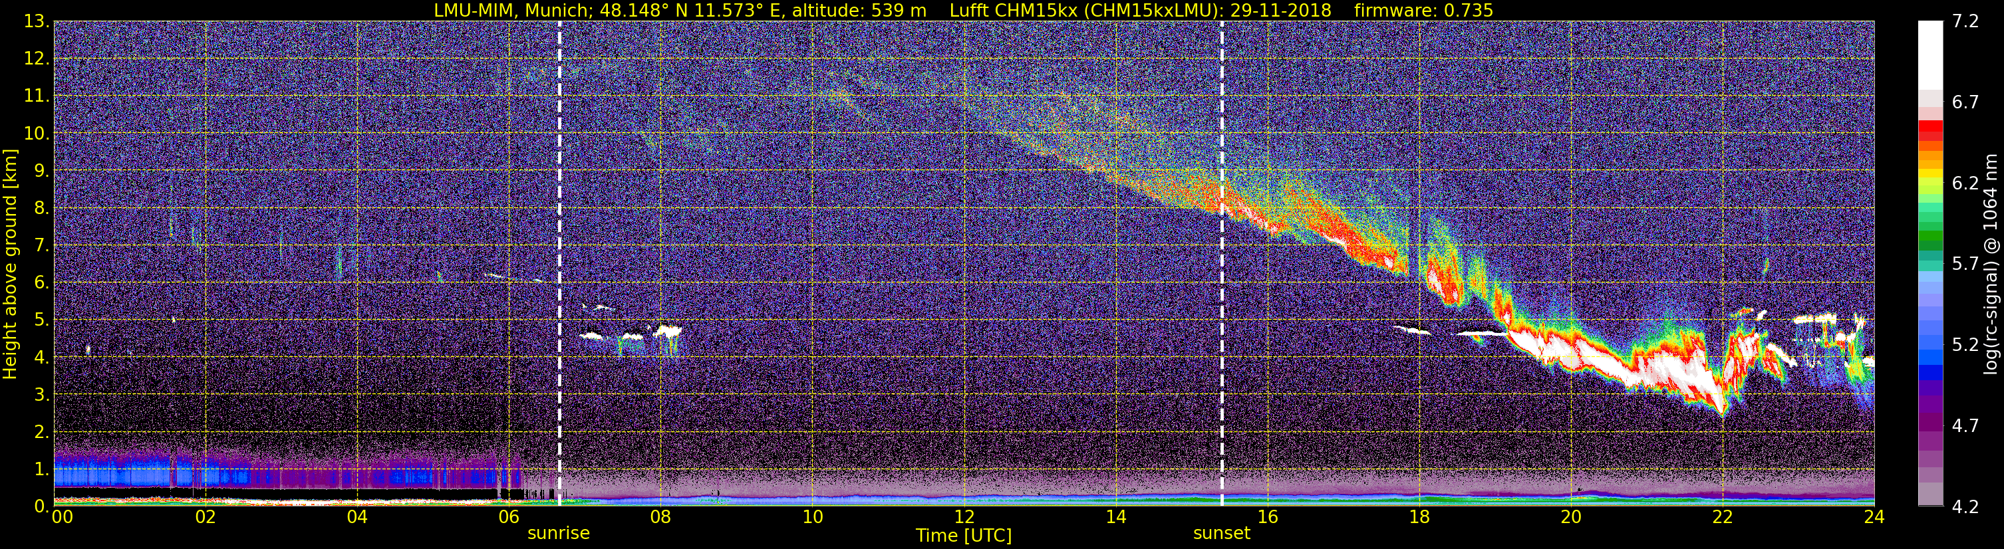Click the 11. height axis tick
Screen dimensions: 2004x549
[x=37, y=96]
